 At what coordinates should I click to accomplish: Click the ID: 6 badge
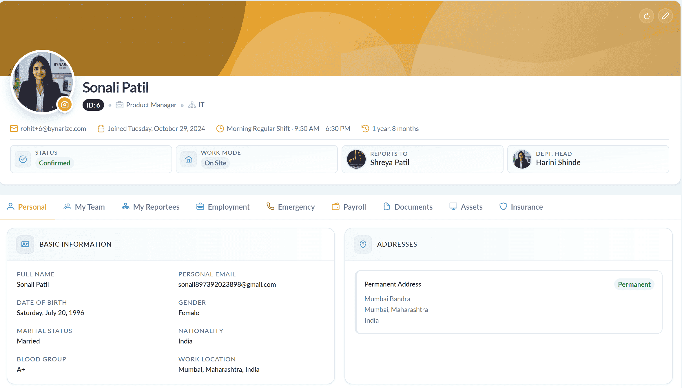point(93,105)
